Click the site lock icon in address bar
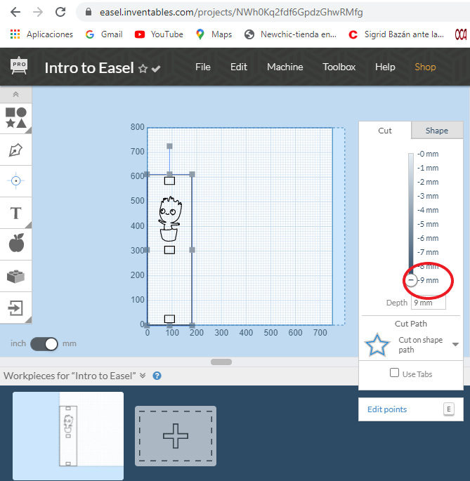 point(89,12)
